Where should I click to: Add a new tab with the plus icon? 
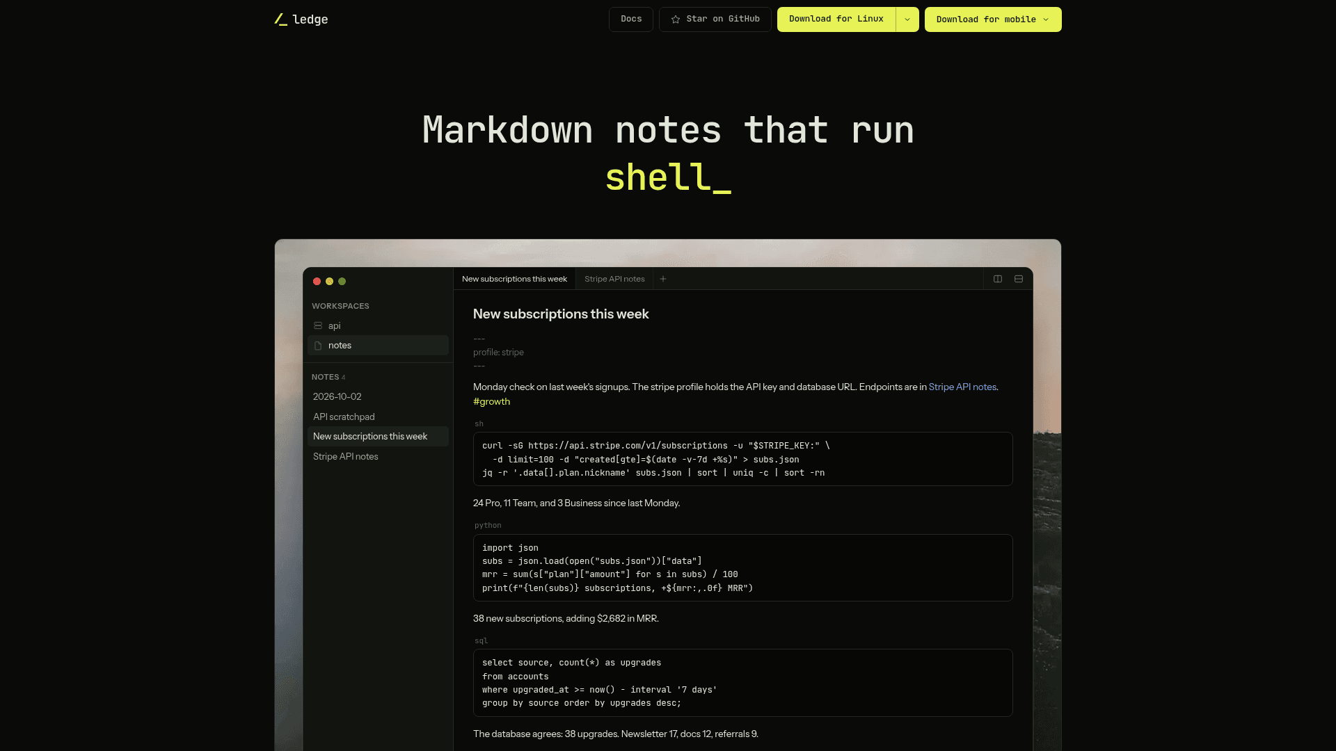coord(663,279)
